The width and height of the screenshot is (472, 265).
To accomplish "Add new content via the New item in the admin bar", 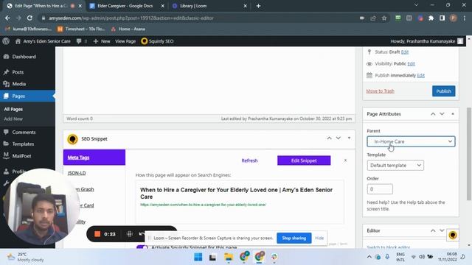I will click(x=102, y=41).
